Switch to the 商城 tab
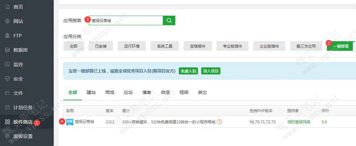The height and width of the screenshot is (146, 356). click(110, 92)
